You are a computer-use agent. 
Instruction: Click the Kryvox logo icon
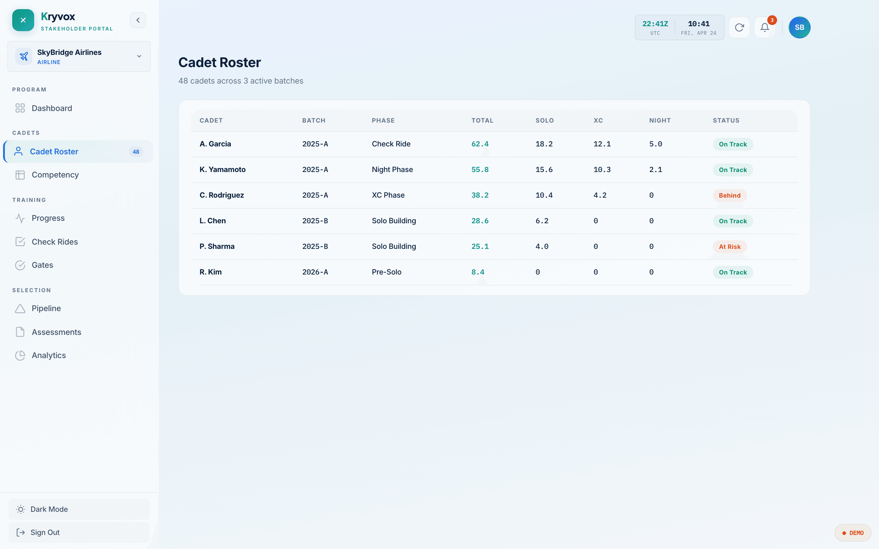(23, 20)
